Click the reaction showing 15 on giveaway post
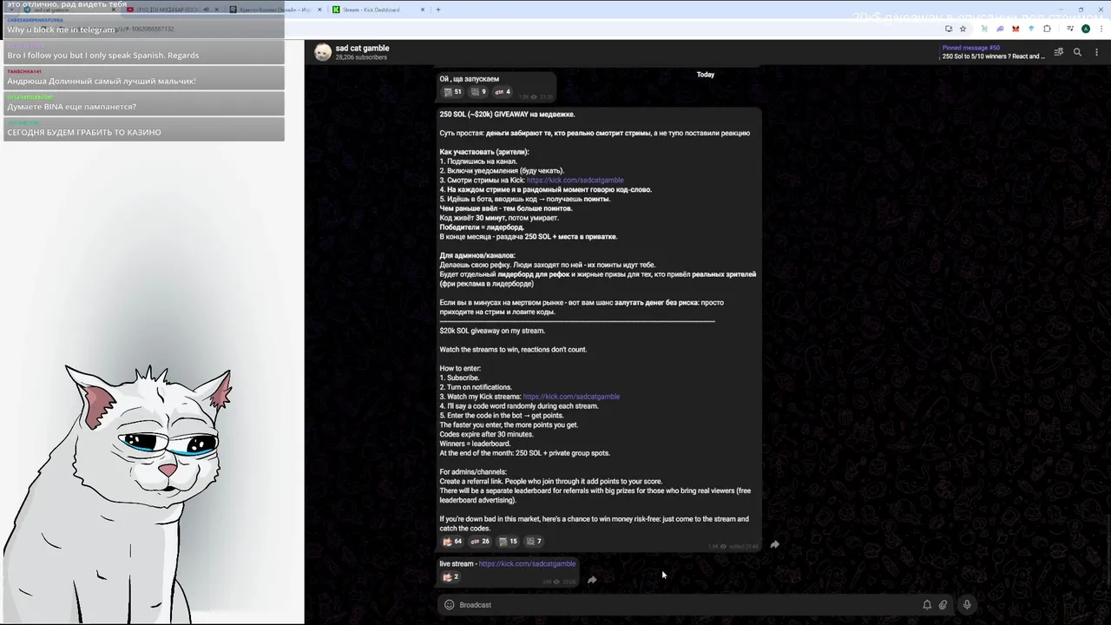Image resolution: width=1111 pixels, height=625 pixels. pyautogui.click(x=508, y=542)
